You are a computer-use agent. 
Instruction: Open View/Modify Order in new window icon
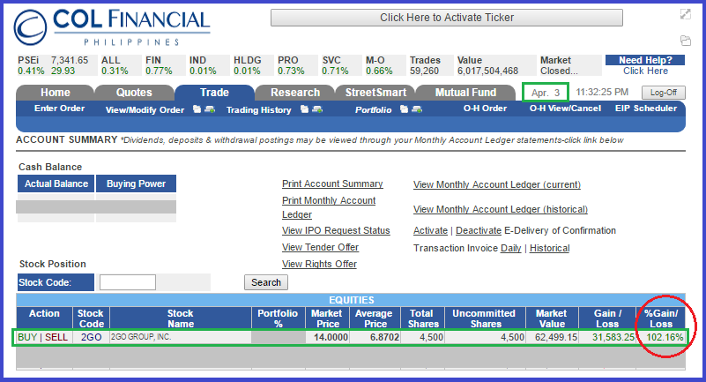tap(197, 109)
